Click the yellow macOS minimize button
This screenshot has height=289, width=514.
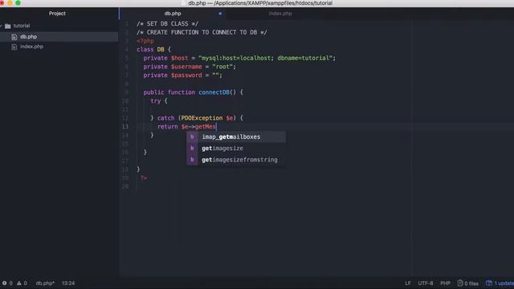point(10,2)
